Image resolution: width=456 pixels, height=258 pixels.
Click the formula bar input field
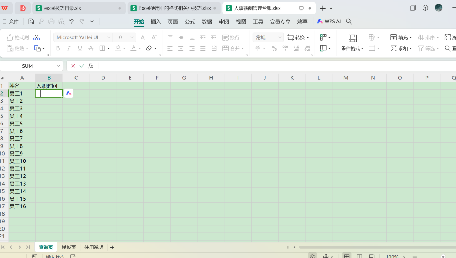278,66
